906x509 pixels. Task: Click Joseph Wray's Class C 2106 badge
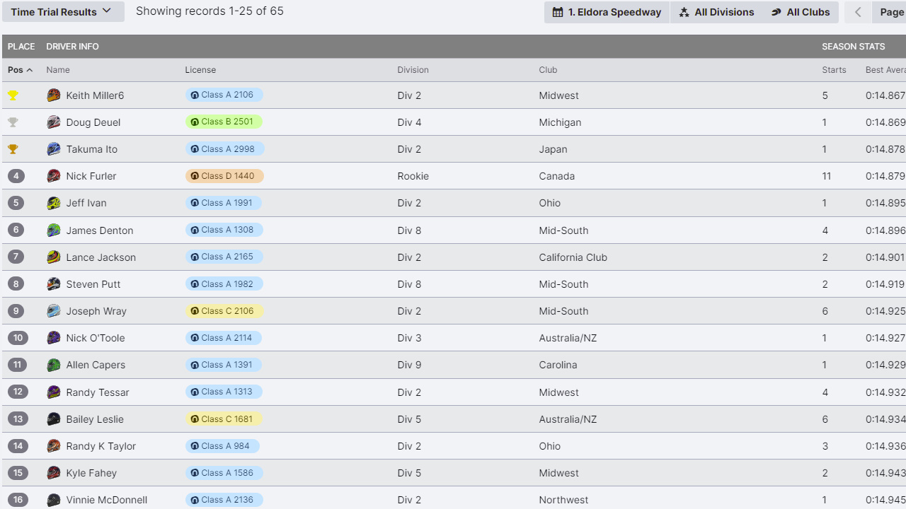224,311
